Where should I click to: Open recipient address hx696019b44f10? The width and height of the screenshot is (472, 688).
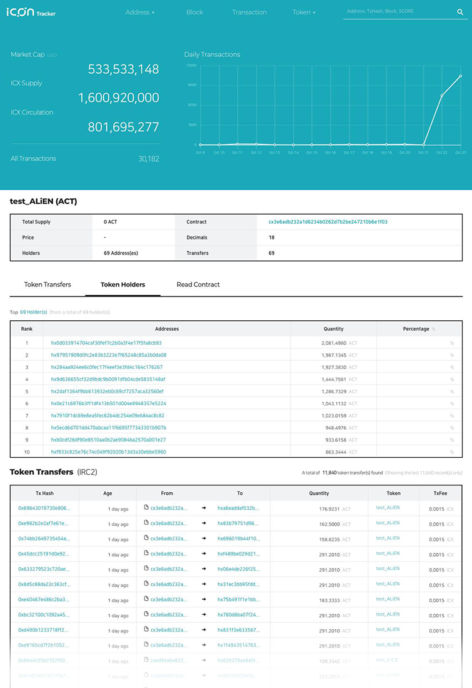[239, 539]
